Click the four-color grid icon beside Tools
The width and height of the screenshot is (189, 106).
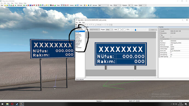click(x=84, y=5)
